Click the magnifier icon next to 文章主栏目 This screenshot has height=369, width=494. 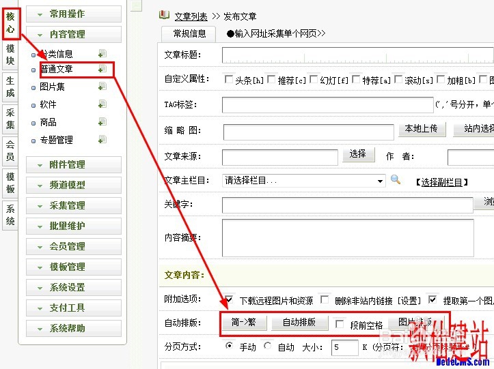[396, 179]
